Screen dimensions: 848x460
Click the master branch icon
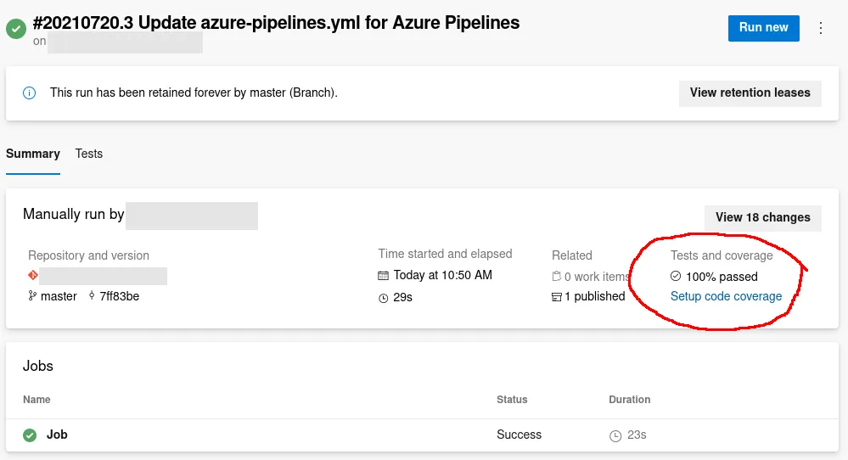coord(33,296)
